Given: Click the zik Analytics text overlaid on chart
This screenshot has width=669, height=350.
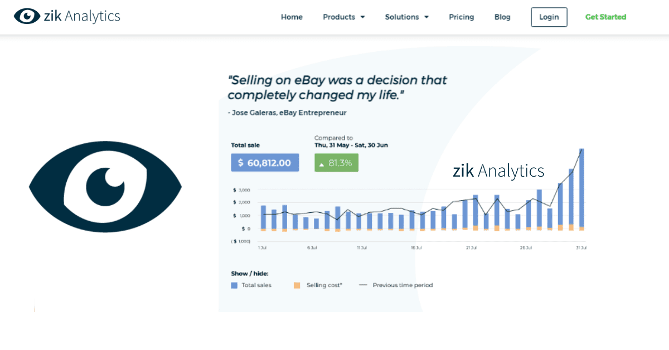Looking at the screenshot, I should pos(498,171).
